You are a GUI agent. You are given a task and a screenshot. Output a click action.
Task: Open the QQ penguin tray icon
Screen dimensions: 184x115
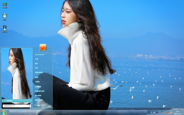coord(168,113)
